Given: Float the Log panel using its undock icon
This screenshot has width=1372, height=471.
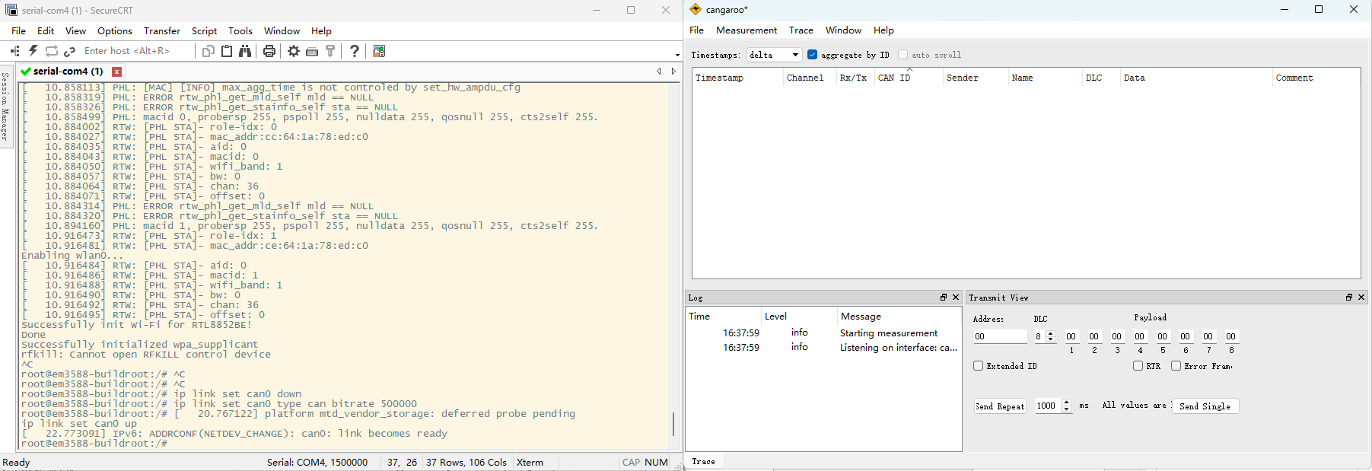Looking at the screenshot, I should 944,298.
